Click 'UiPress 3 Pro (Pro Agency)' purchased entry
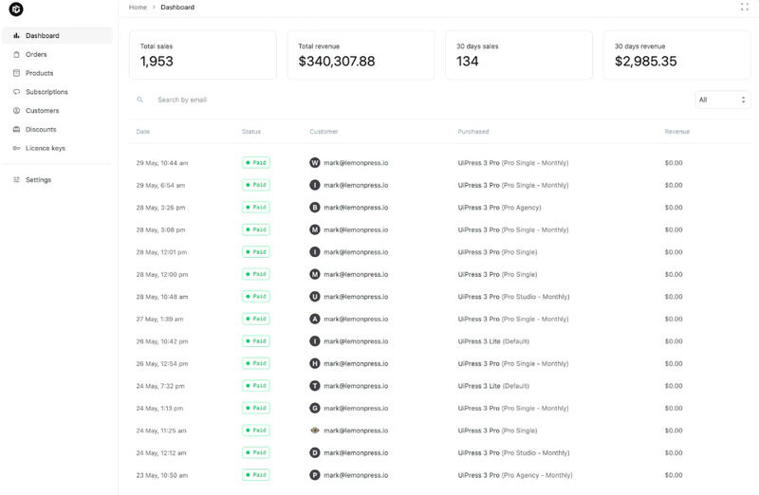Screen dimensions: 759x495 pos(500,207)
